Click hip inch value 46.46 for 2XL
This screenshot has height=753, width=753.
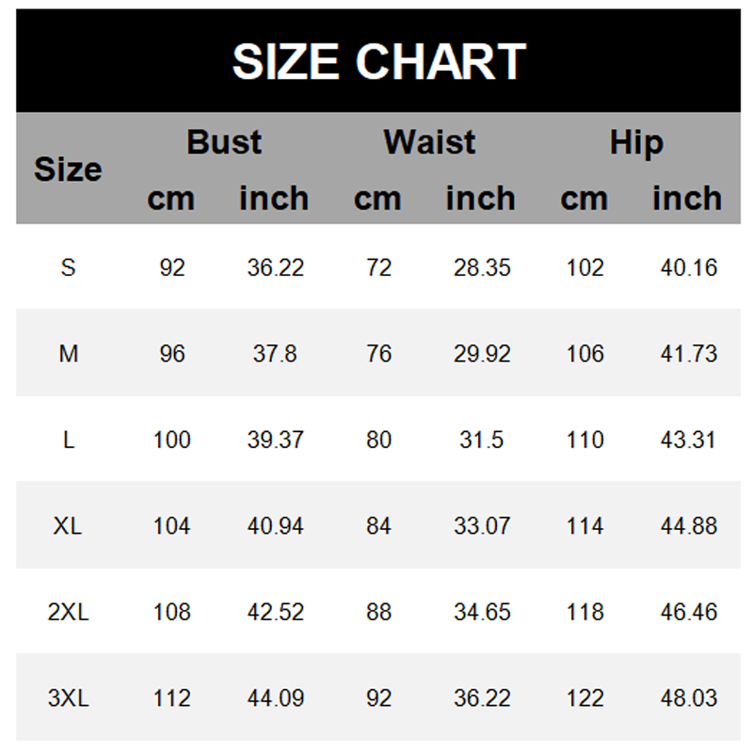coord(688,612)
